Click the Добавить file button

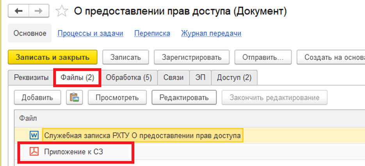(x=37, y=97)
